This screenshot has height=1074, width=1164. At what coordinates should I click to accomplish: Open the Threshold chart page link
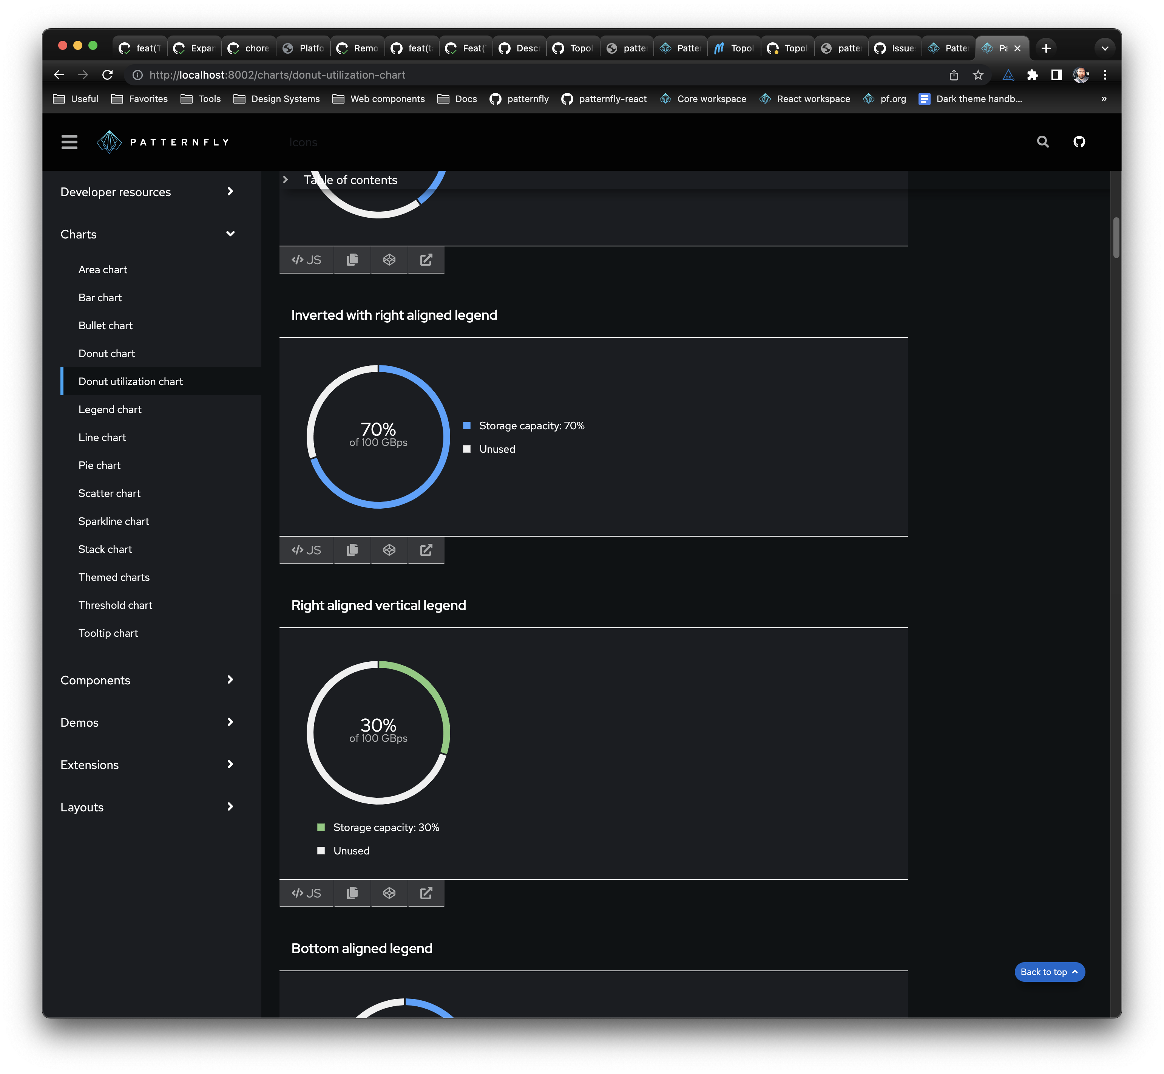[x=115, y=605]
